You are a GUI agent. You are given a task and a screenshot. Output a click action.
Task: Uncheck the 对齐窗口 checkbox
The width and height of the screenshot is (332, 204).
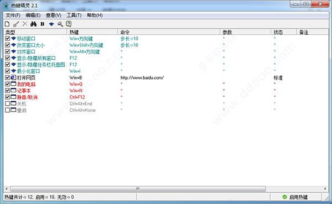(7, 51)
